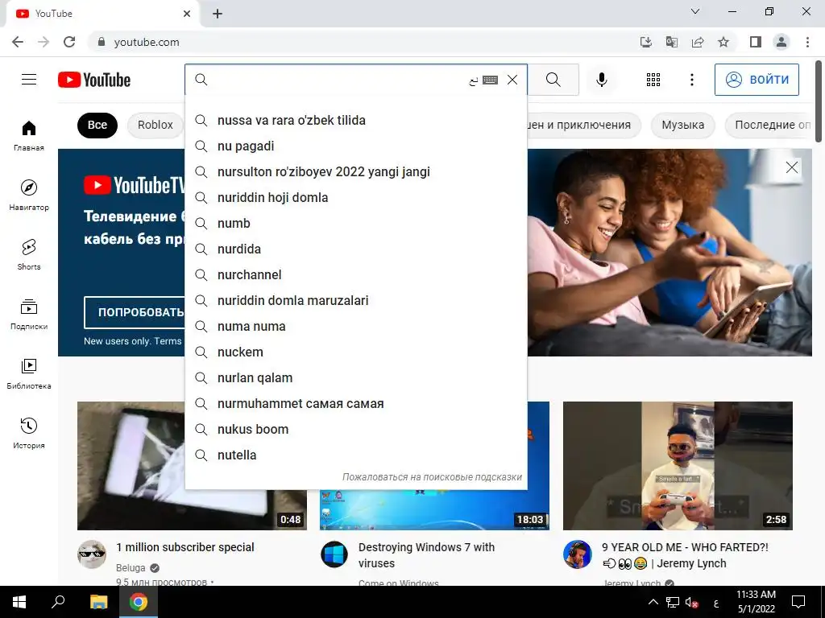Choose suggestion nurchannel
825x618 pixels.
pos(355,275)
